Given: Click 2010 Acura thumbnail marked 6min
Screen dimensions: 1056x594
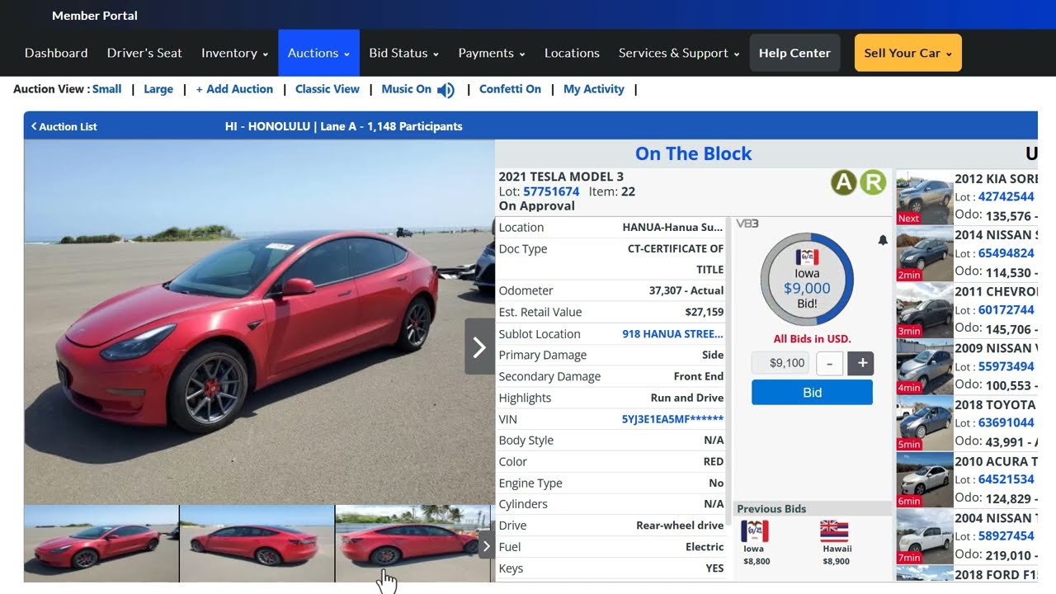Looking at the screenshot, I should (925, 480).
